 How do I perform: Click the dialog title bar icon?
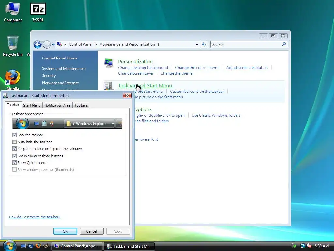6,96
